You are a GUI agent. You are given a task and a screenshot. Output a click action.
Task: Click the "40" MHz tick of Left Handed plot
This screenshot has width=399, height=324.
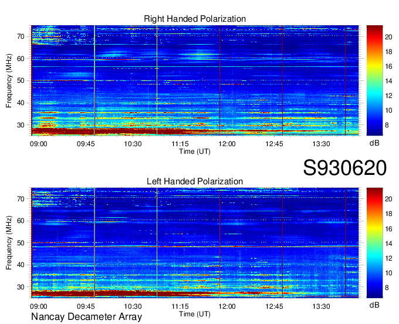point(21,265)
